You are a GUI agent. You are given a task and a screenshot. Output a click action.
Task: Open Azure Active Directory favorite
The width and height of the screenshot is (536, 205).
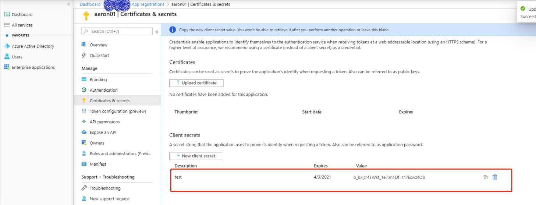click(x=33, y=46)
